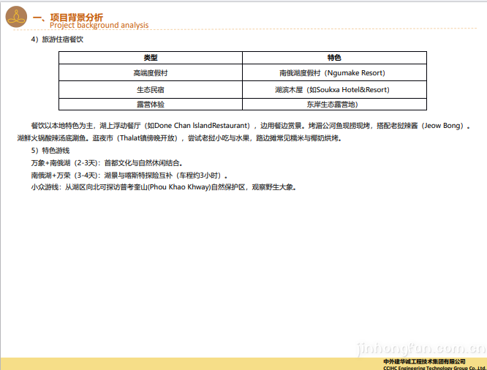Click the heading 4）旅游住宿餐饮
The width and height of the screenshot is (487, 370).
(x=57, y=40)
